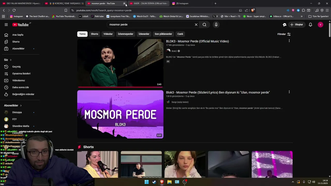Show hidden system tray icons
The image size is (331, 186).
point(293,182)
